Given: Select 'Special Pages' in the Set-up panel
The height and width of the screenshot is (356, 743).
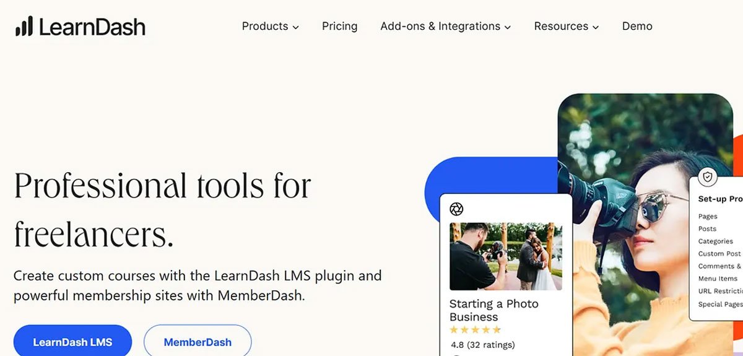Looking at the screenshot, I should coord(720,304).
